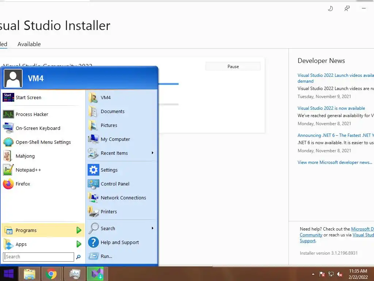Open On-Screen Keyboard shortcut
Viewport: 374px width, 281px height.
pyautogui.click(x=43, y=128)
